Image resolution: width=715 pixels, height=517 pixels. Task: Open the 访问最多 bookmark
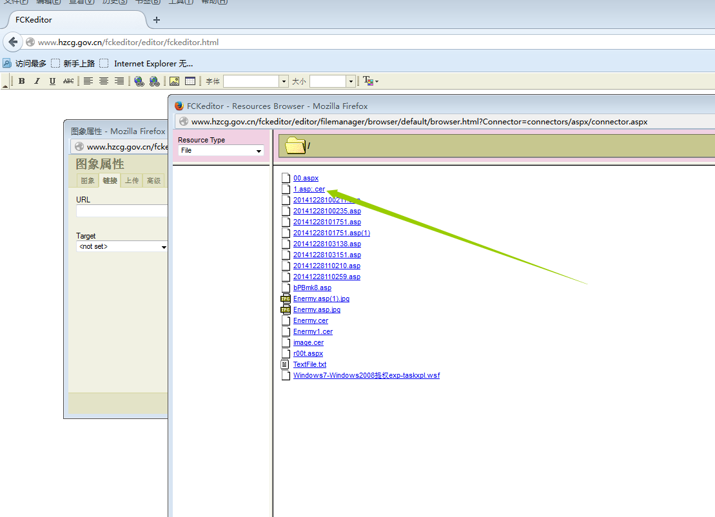tap(24, 63)
